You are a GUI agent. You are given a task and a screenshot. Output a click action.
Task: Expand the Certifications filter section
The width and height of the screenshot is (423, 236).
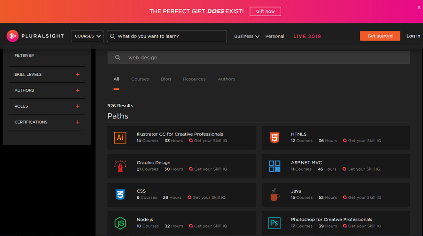78,122
